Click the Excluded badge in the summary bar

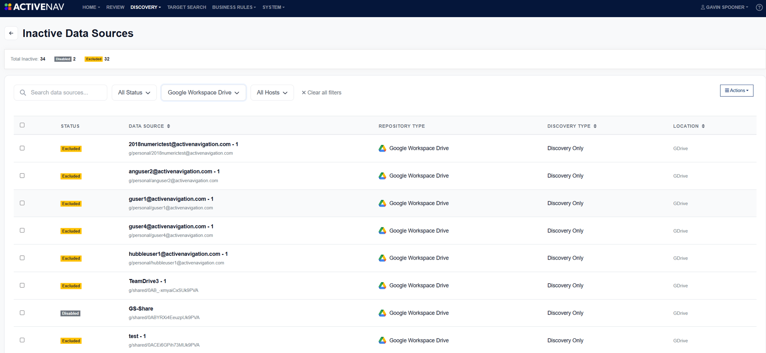pyautogui.click(x=93, y=59)
